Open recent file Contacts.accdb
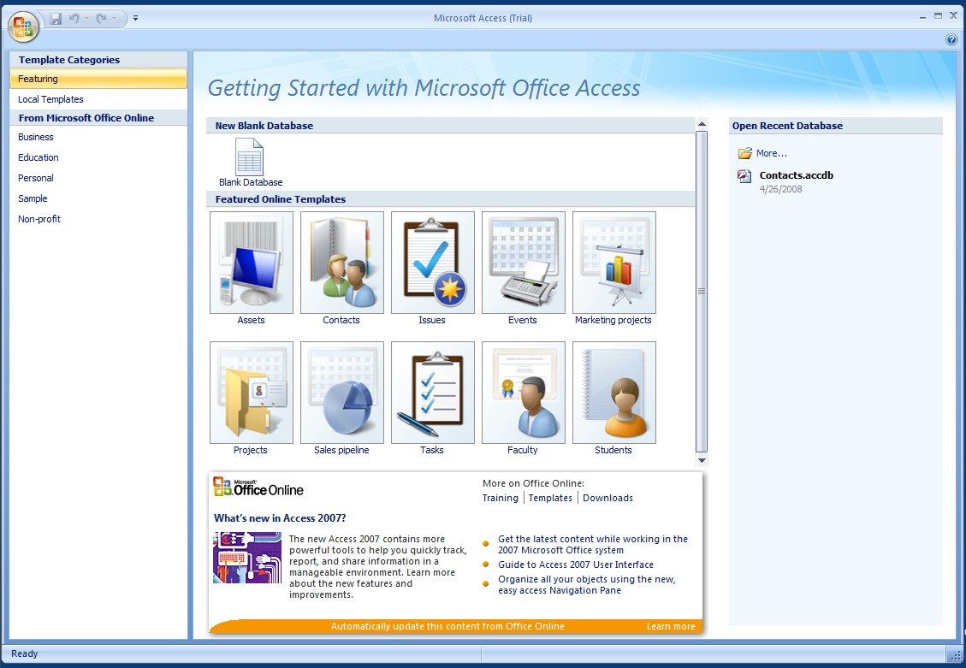Image resolution: width=966 pixels, height=668 pixels. point(796,175)
